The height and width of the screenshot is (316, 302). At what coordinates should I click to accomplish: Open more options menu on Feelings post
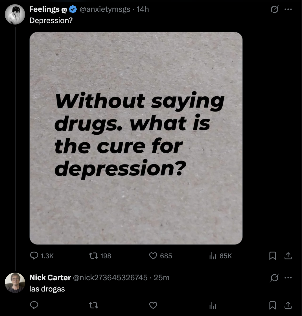(288, 10)
